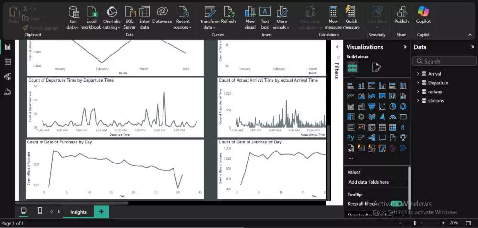The width and height of the screenshot is (478, 228).
Task: Select the matrix visual
Action: (392, 128)
